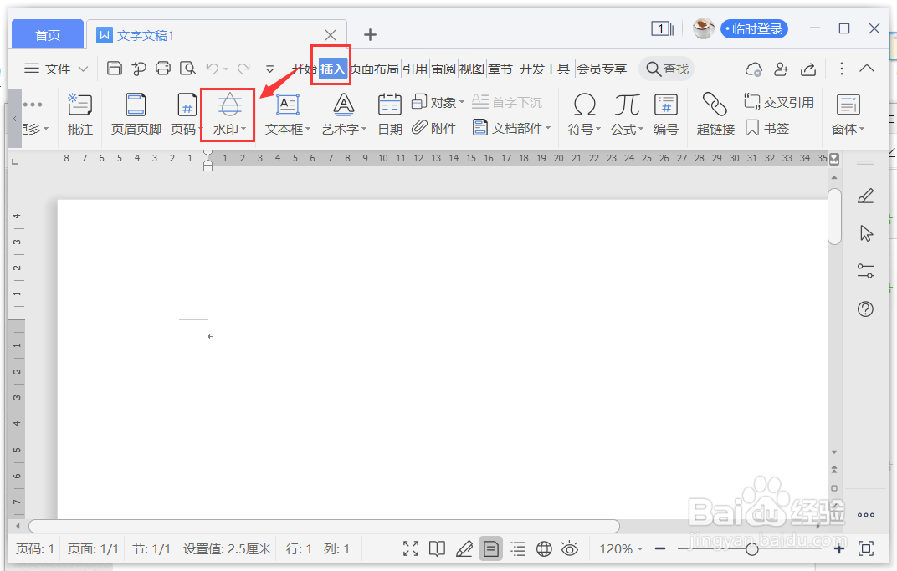Open the 文件 file menu
Screen dimensions: 897x571
click(55, 69)
